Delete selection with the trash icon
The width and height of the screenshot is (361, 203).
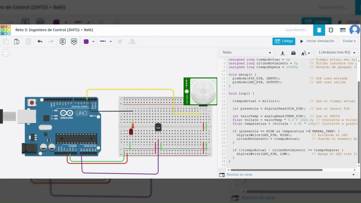(28, 41)
